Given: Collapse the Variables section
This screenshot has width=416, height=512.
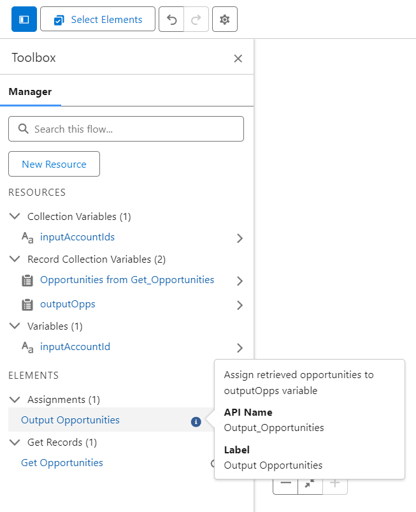Looking at the screenshot, I should click(15, 326).
